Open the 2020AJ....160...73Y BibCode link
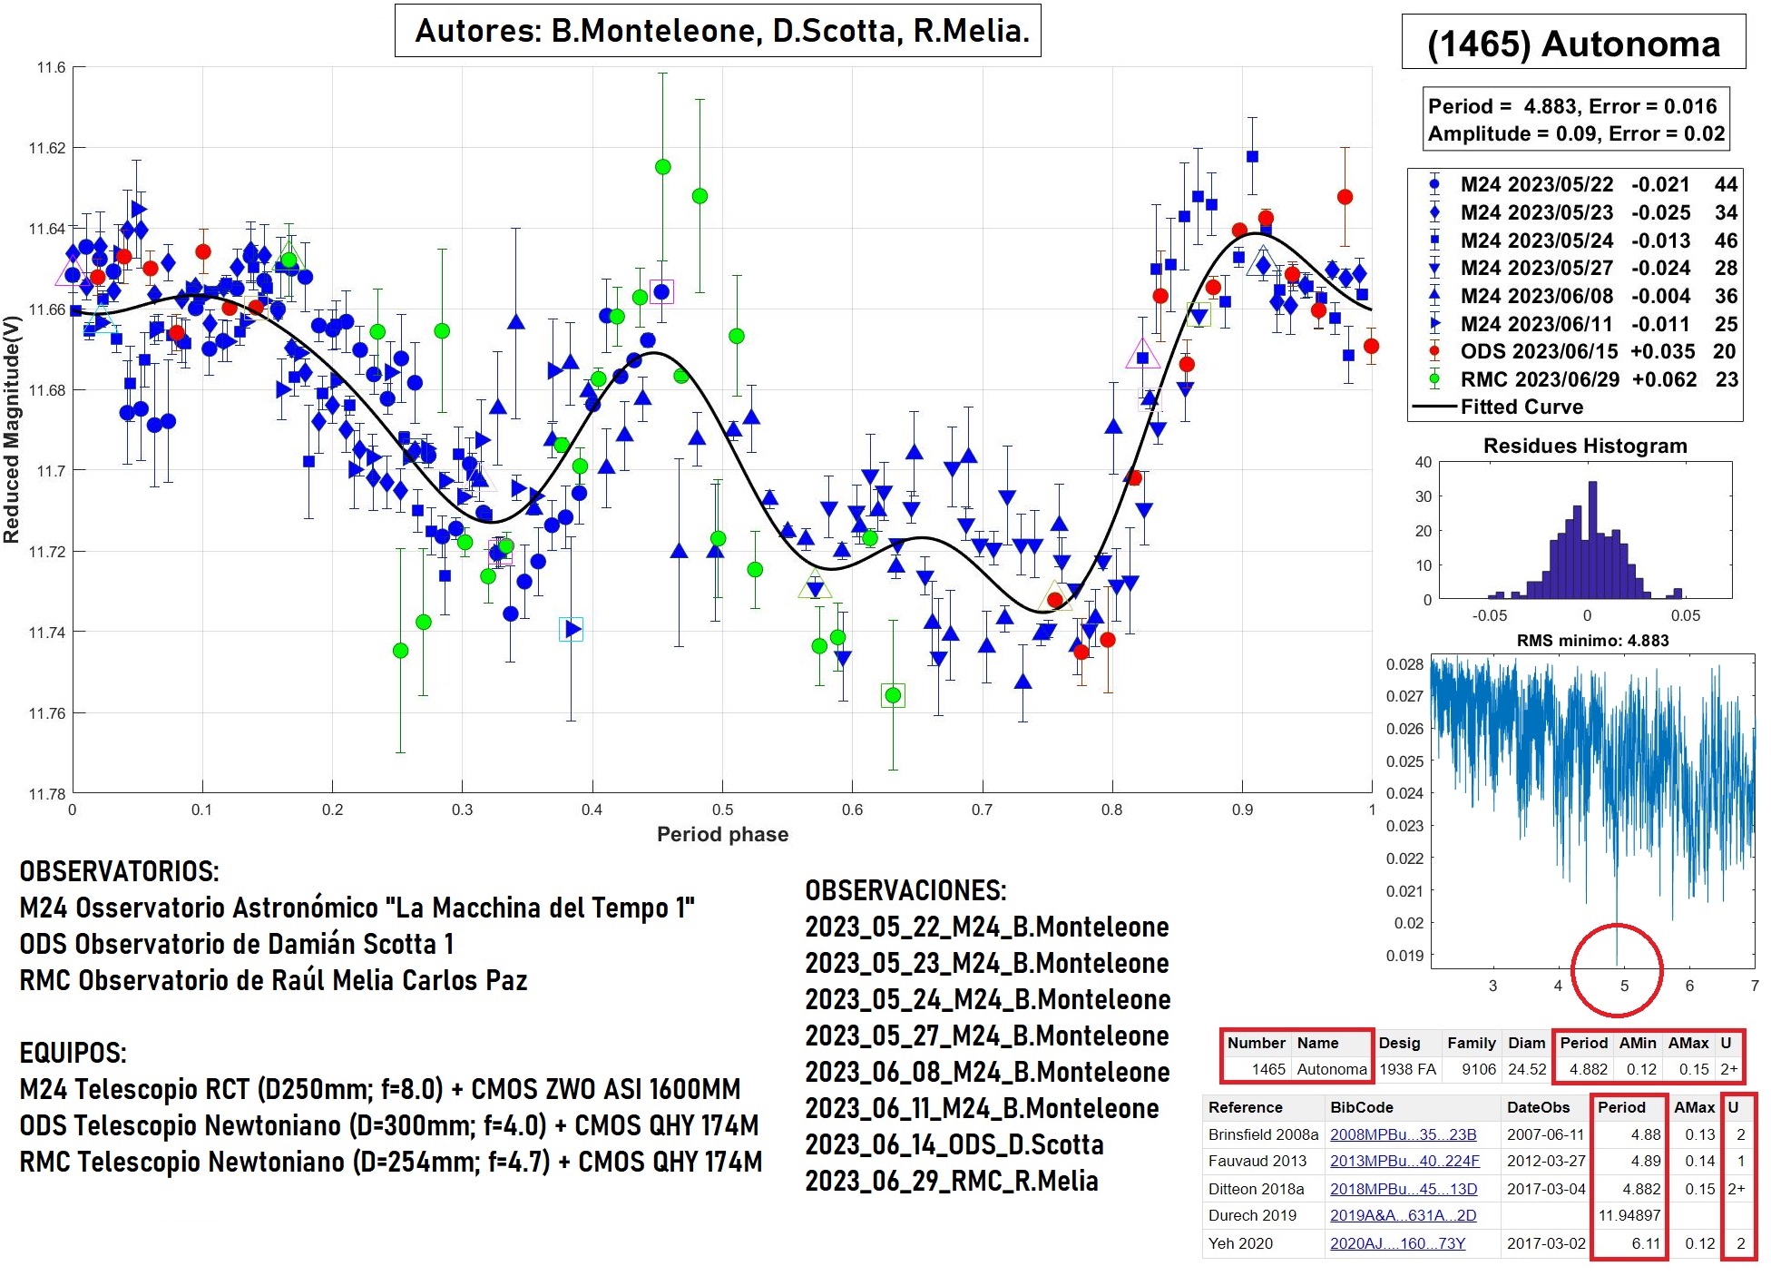The width and height of the screenshot is (1771, 1276). pyautogui.click(x=1397, y=1243)
